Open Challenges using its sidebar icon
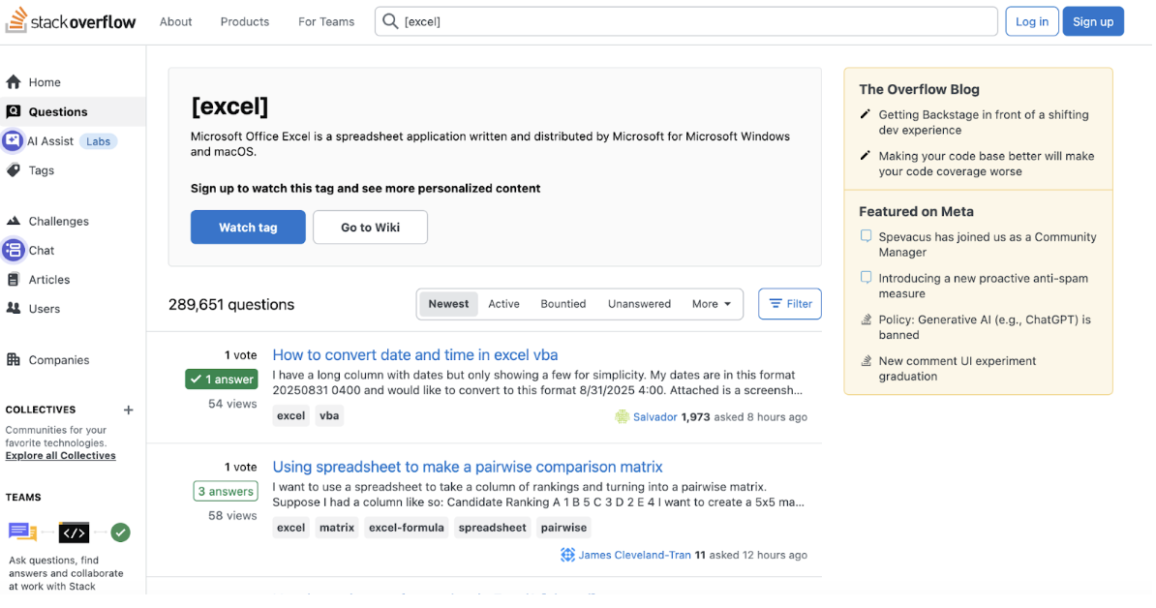 [x=14, y=221]
